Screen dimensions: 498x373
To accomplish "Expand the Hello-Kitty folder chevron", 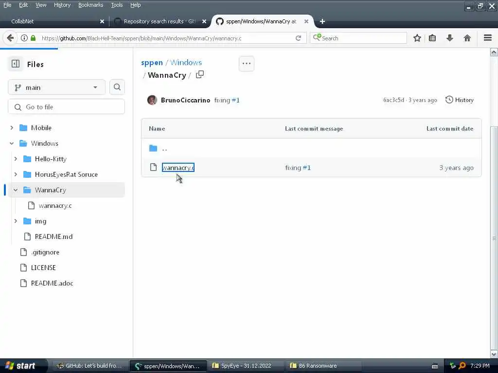I will pyautogui.click(x=16, y=159).
